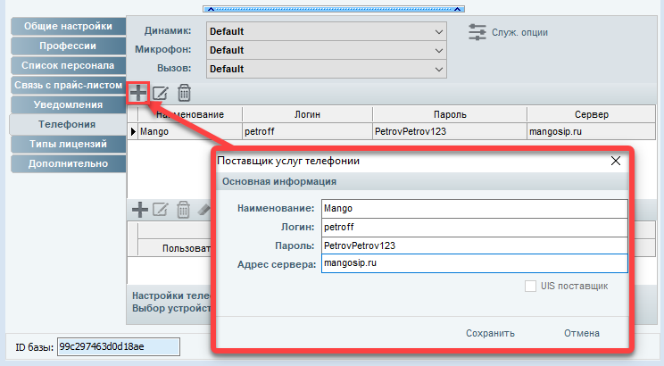Delete provider using upper trash icon
This screenshot has height=366, width=664.
pos(184,93)
